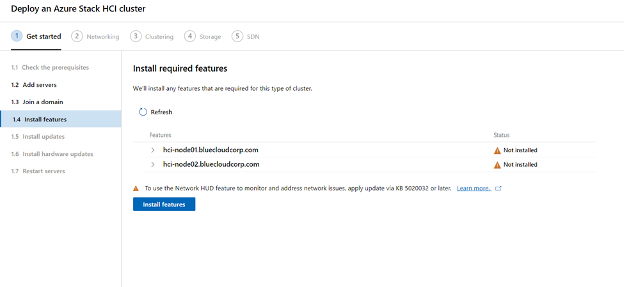This screenshot has height=287, width=624.
Task: Click warning icon next to hci-node01 status
Action: tap(497, 151)
